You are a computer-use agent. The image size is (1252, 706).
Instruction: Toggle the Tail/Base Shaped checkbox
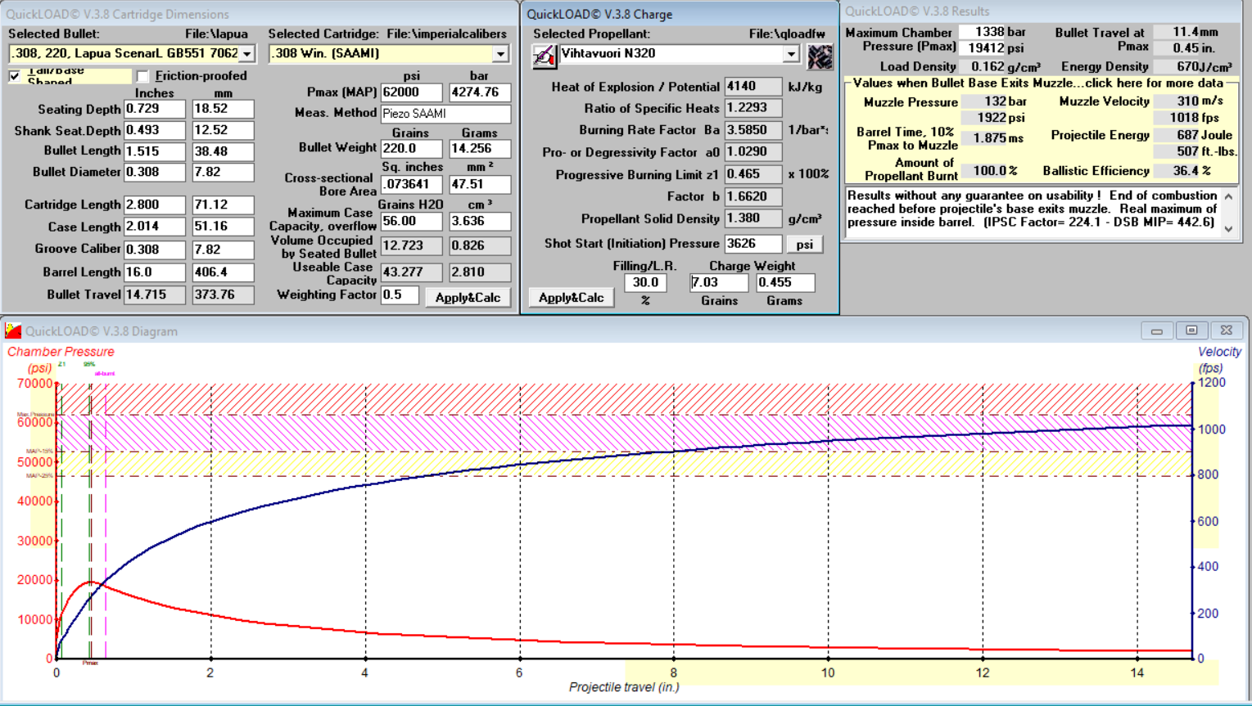coord(15,76)
